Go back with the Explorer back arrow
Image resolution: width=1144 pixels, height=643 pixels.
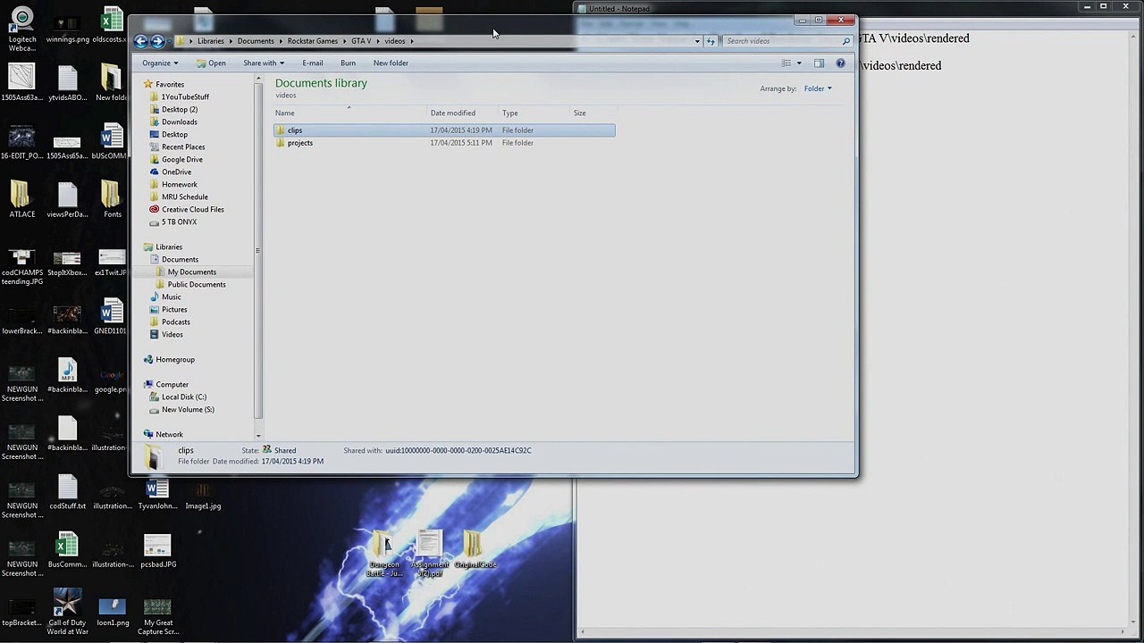pos(141,41)
